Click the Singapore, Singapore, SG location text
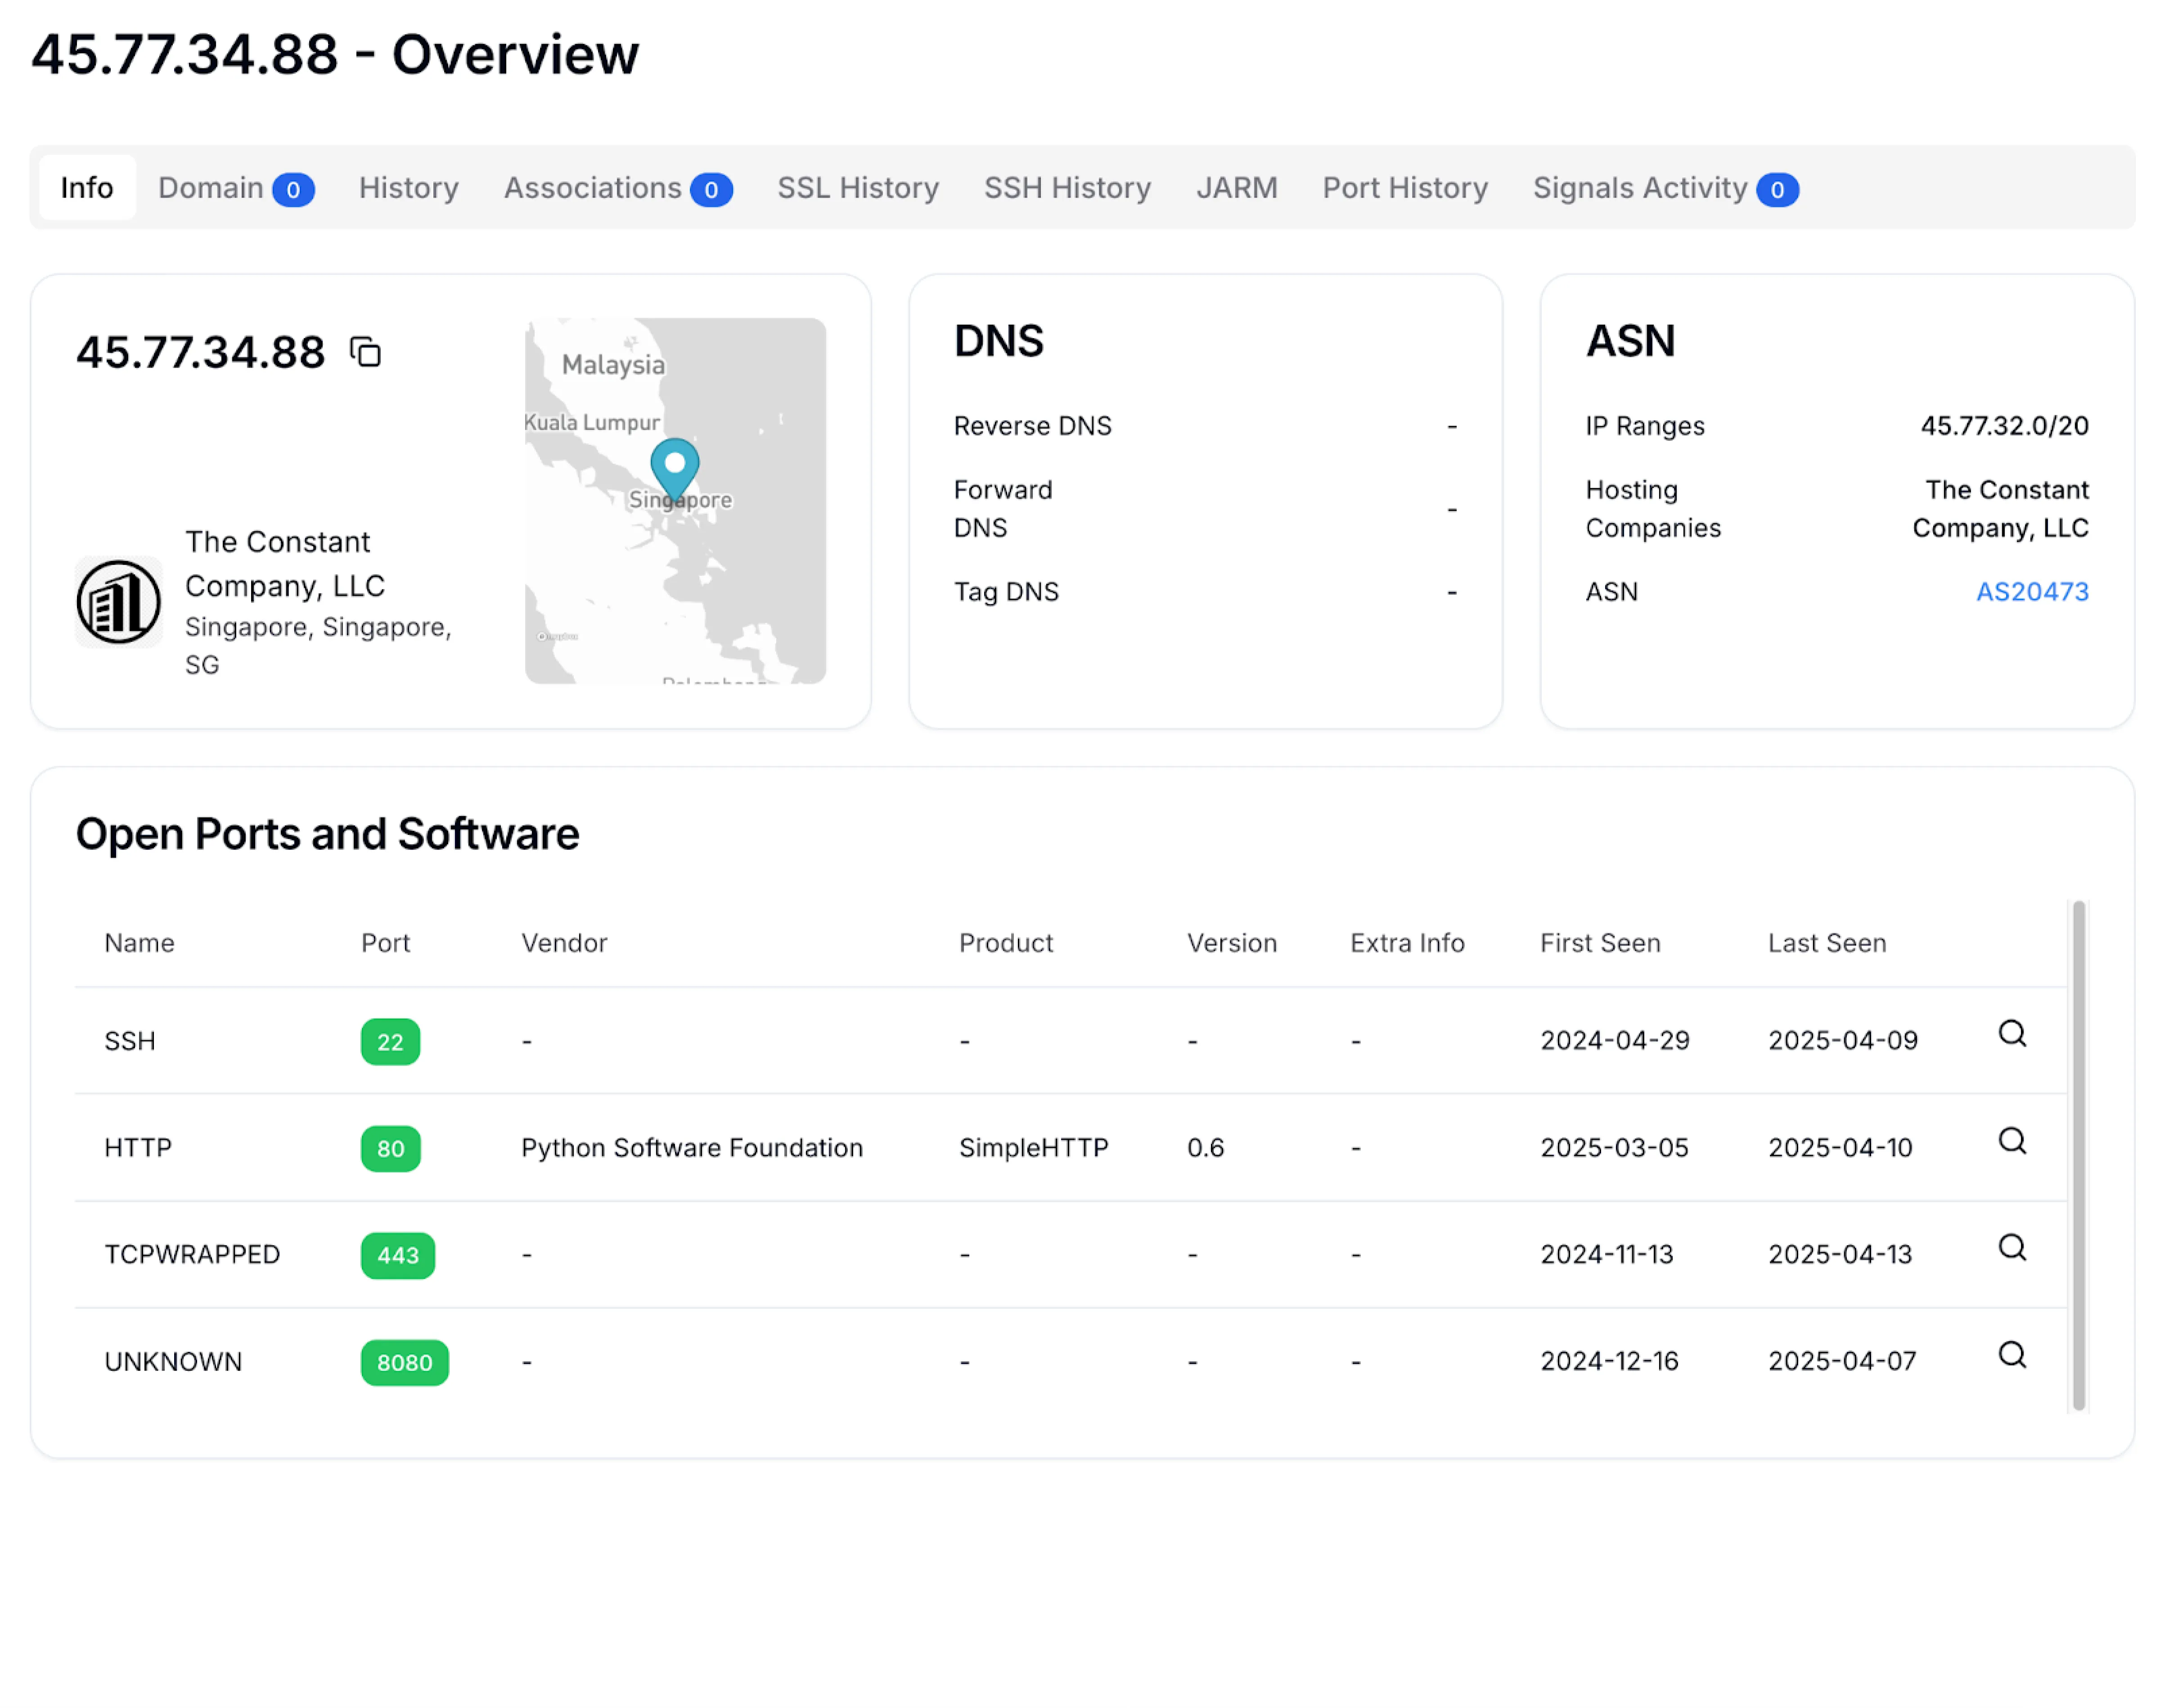 [x=318, y=645]
